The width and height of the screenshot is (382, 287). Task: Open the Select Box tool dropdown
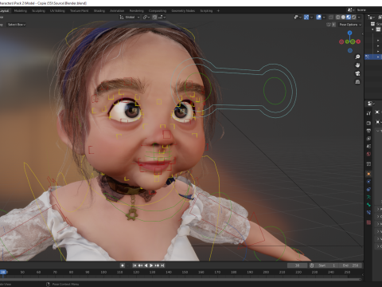[x=17, y=25]
